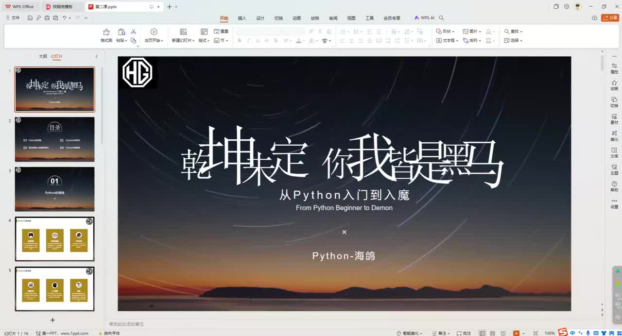Click the fit-to-window zoom icon in status bar
Image resolution: width=622 pixels, height=336 pixels.
click(x=536, y=333)
